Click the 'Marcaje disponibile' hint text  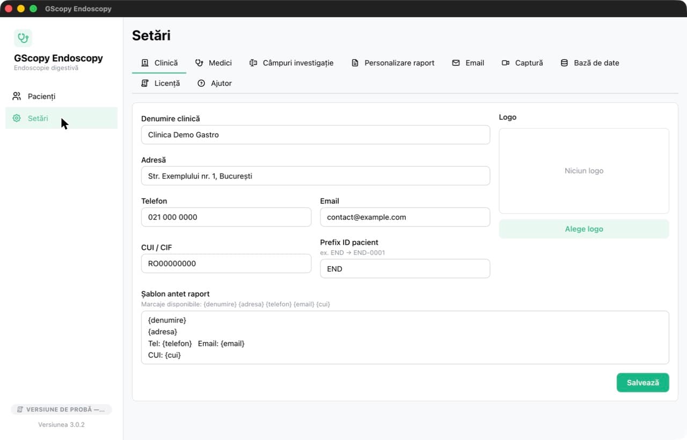pyautogui.click(x=236, y=304)
